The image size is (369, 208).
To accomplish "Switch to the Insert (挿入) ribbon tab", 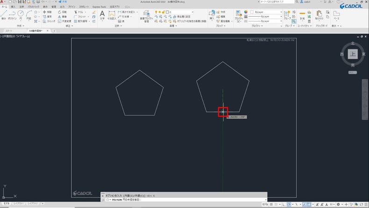I will pos(13,7).
